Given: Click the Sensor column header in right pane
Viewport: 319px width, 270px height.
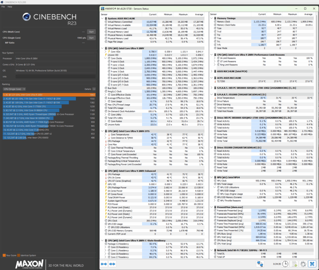Looking at the screenshot, I should point(230,14).
